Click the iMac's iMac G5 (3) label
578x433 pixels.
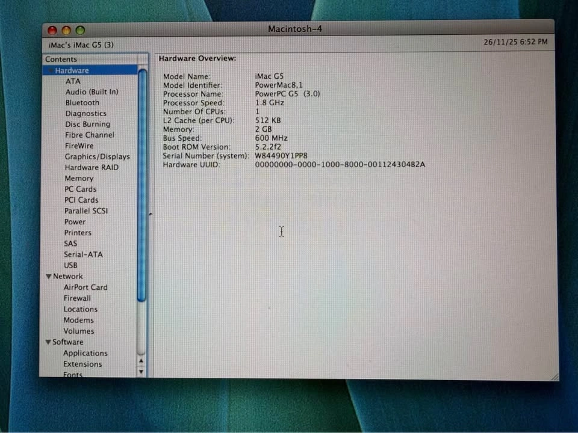[x=81, y=45]
